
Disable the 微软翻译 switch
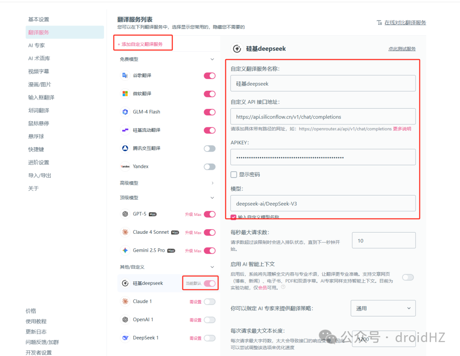(x=210, y=94)
